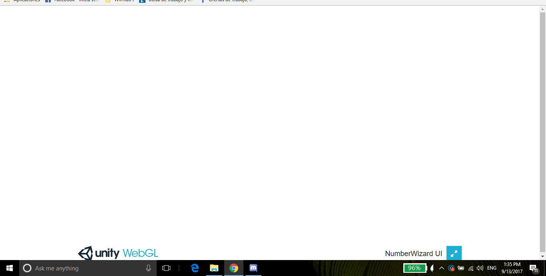Open the Windows Update notification icon
Screen dimensions: 546x276
451,268
